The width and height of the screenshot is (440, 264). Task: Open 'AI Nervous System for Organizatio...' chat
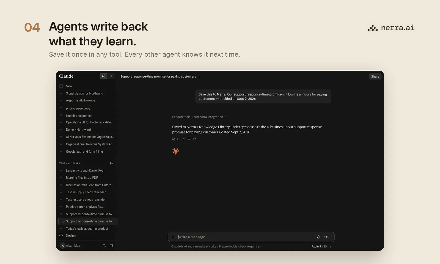tap(90, 137)
